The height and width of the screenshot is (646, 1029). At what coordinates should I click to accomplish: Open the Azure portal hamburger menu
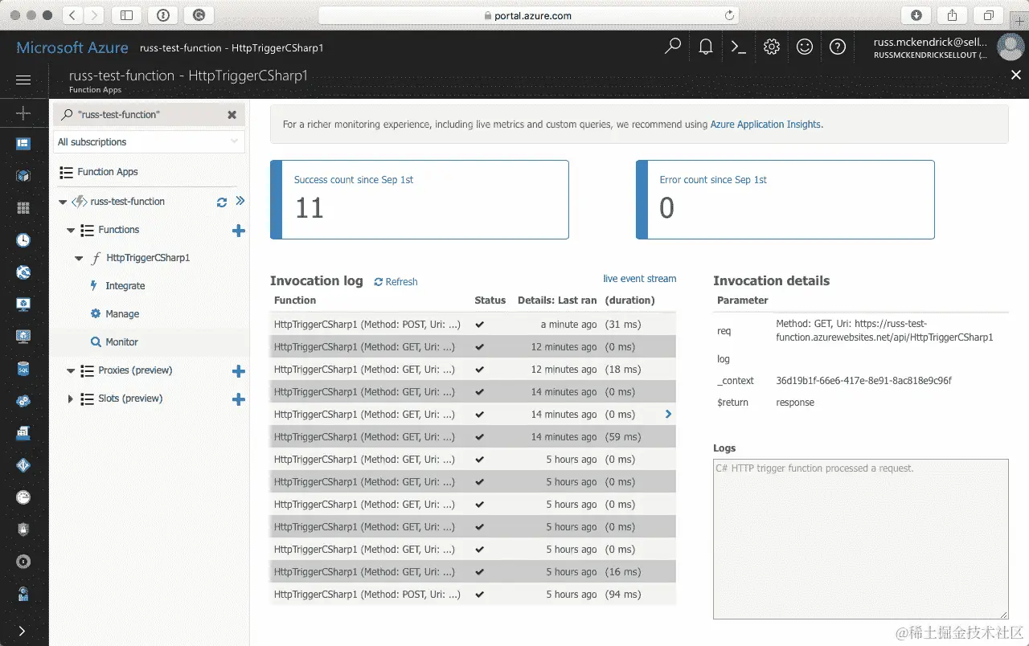(23, 80)
